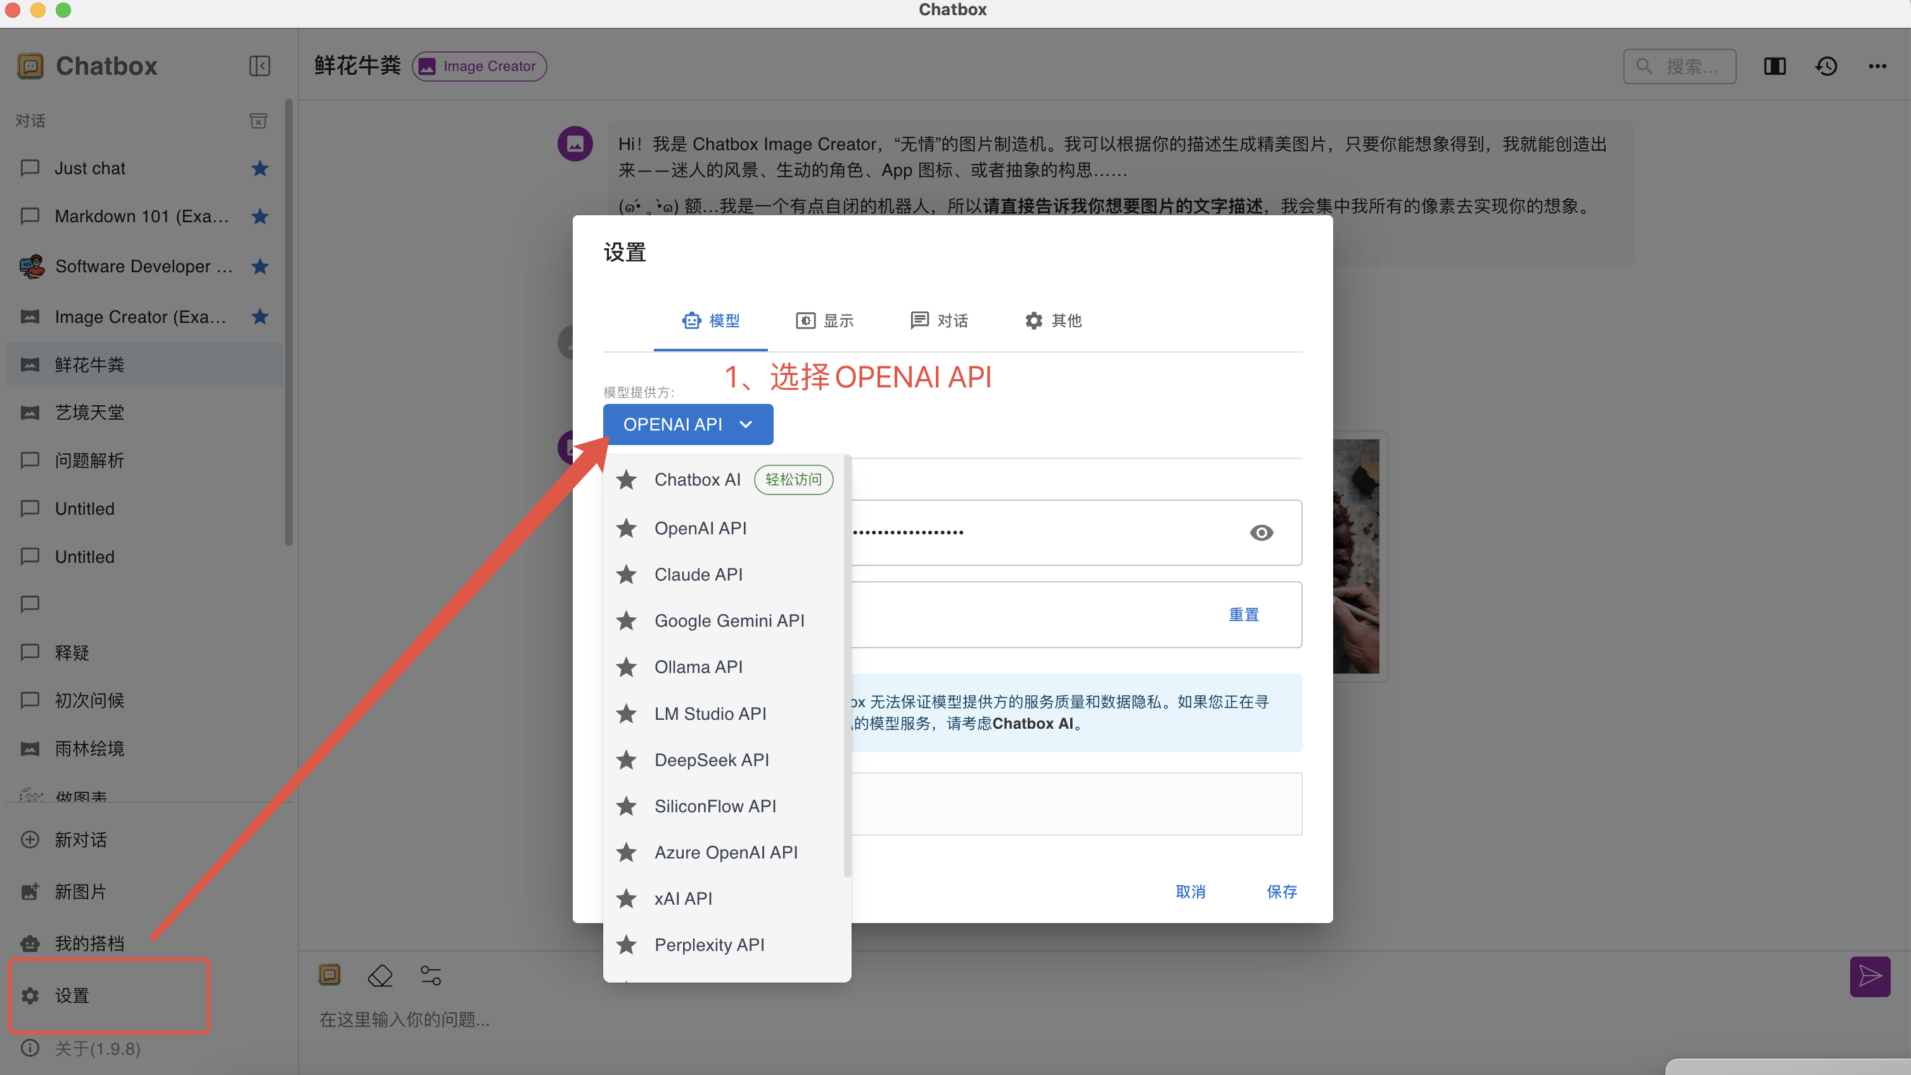Click the 轻松访问 badge
1911x1075 pixels.
pyautogui.click(x=793, y=480)
